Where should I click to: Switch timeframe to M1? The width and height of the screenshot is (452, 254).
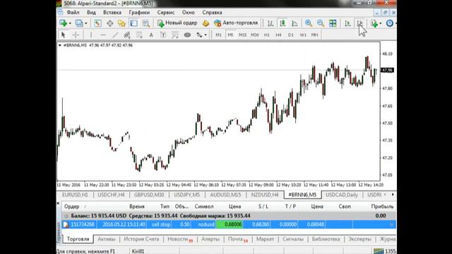coord(218,35)
